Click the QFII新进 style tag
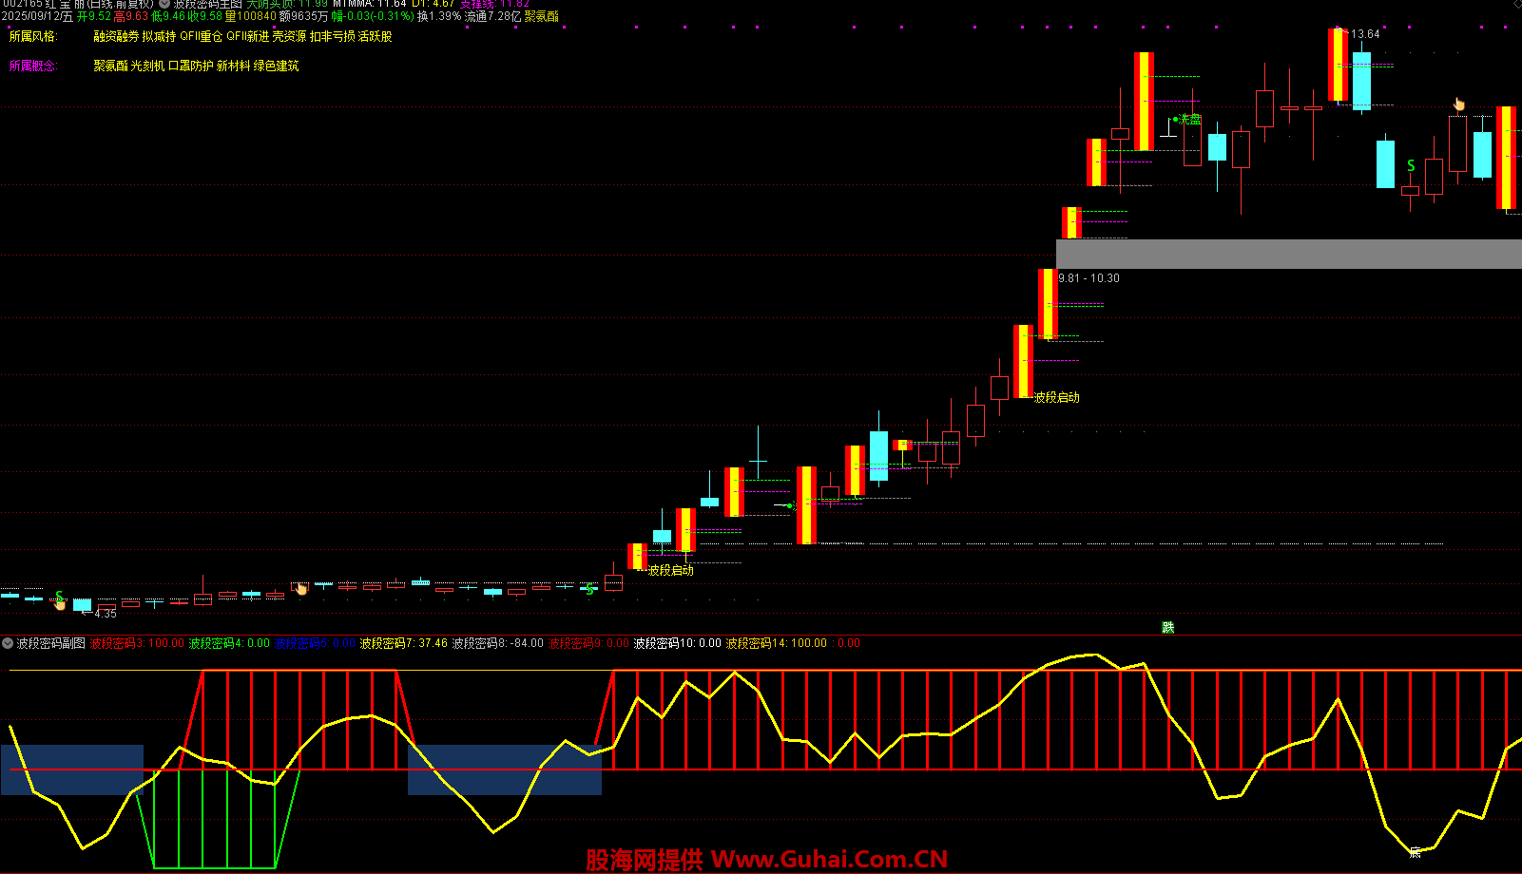Screen dimensions: 1522x874 [248, 36]
